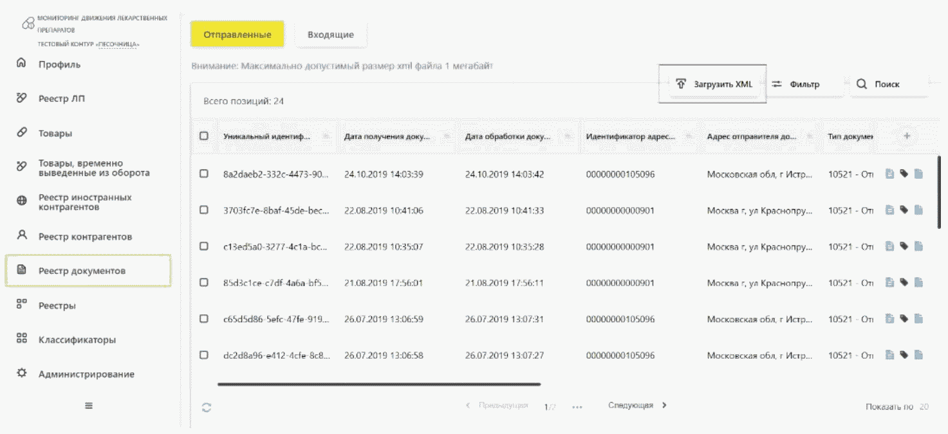Open sort menu on Уникальный идентиф... column
The height and width of the screenshot is (434, 948).
[x=326, y=136]
